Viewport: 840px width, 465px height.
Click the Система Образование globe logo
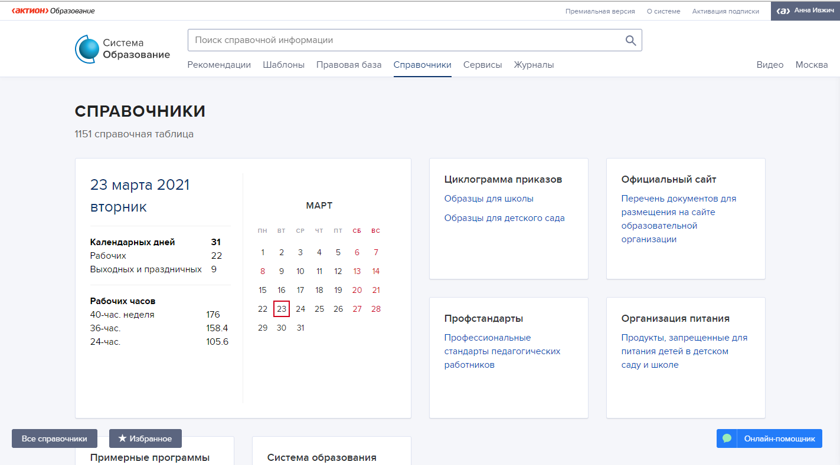coord(87,49)
